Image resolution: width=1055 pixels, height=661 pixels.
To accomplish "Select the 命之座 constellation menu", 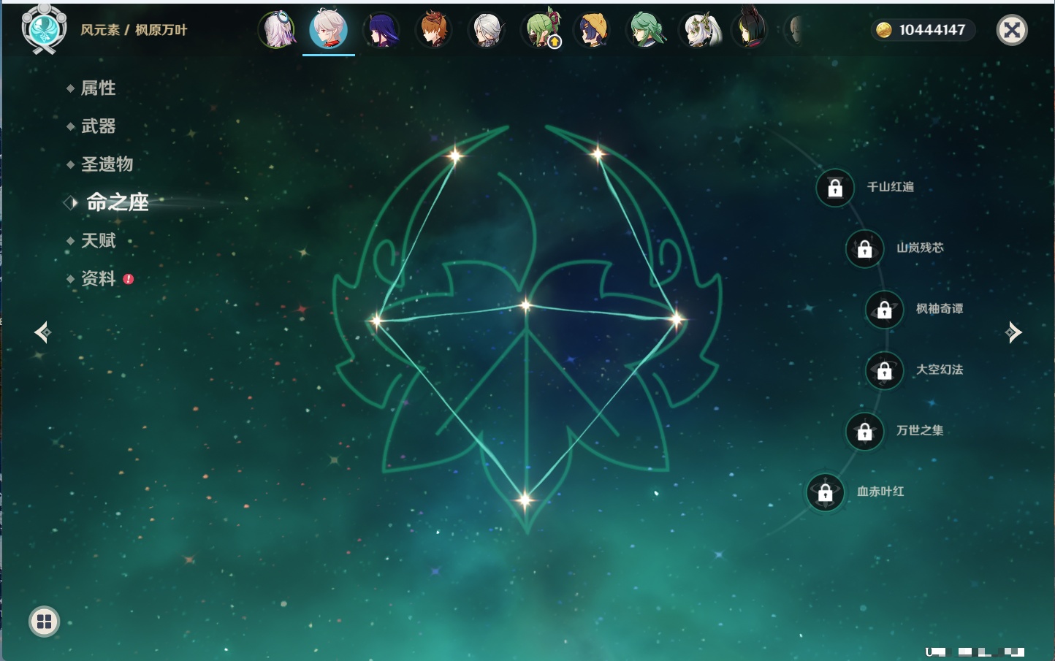I will point(117,202).
